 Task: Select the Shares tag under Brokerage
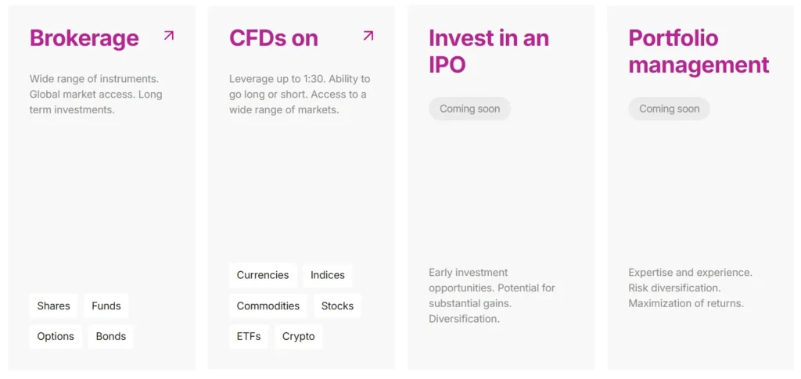(x=53, y=306)
